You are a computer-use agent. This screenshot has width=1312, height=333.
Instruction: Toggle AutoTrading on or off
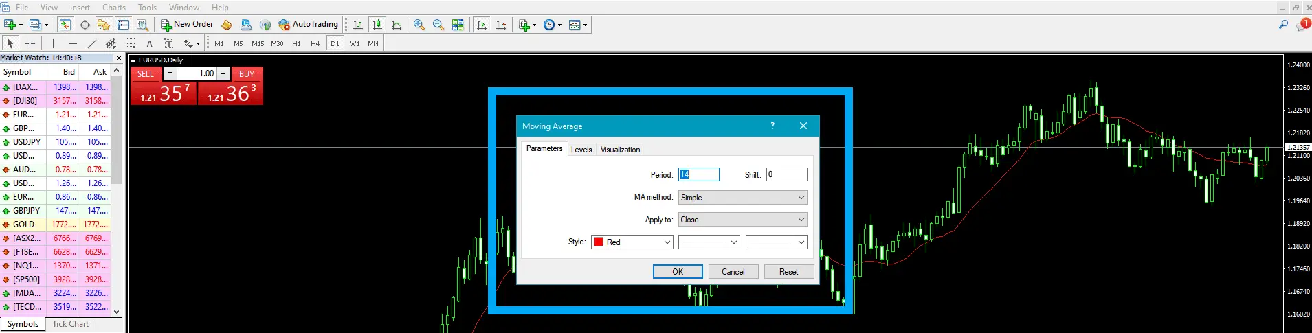(309, 25)
